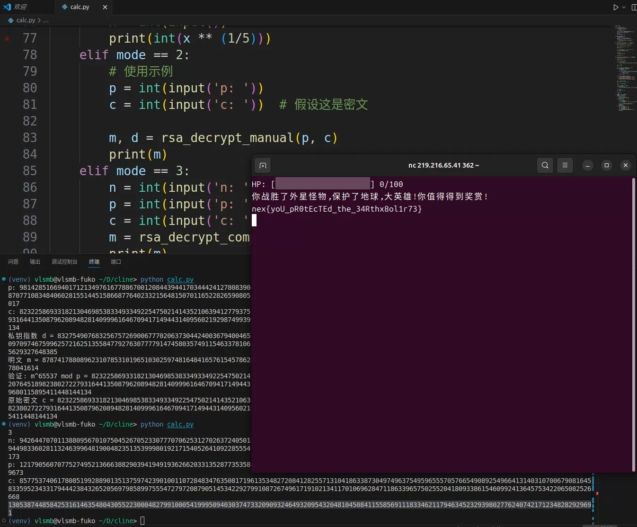This screenshot has width=637, height=527.
Task: Expand the breadcrumb ellipsis after calc.py
Action: [x=46, y=20]
